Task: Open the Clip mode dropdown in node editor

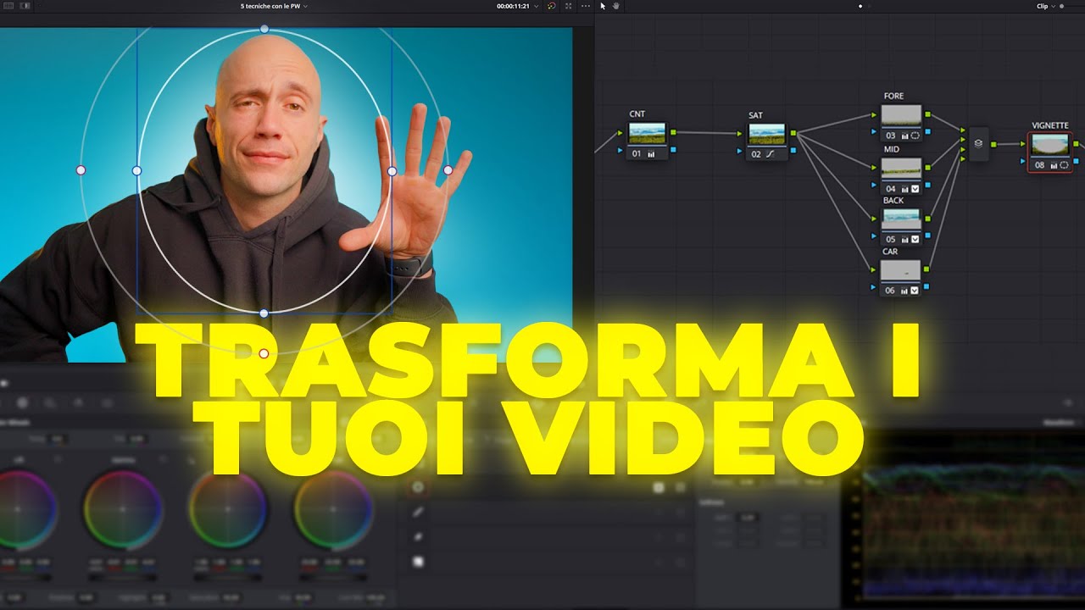Action: [1046, 6]
